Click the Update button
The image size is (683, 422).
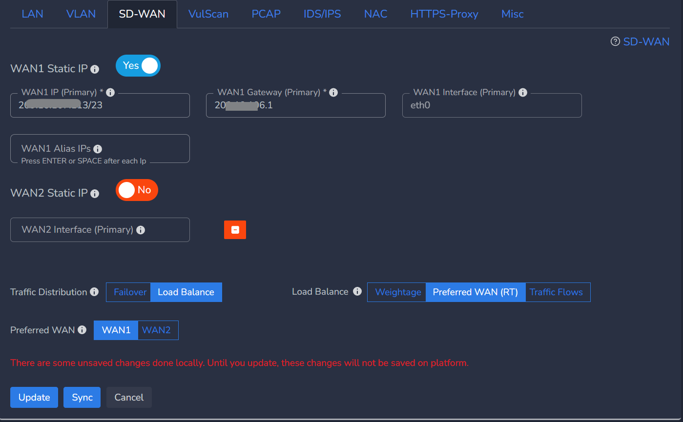(x=34, y=398)
